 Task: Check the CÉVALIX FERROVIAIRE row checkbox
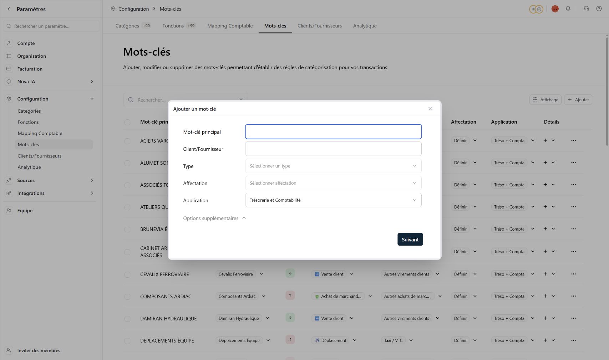click(x=127, y=275)
